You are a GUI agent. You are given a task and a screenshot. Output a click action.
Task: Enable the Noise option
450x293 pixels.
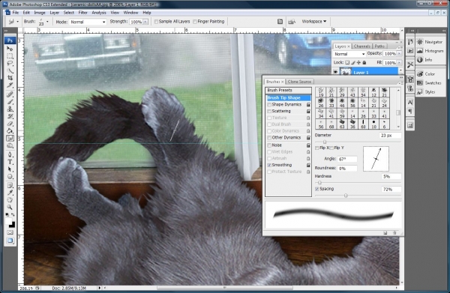tap(269, 145)
